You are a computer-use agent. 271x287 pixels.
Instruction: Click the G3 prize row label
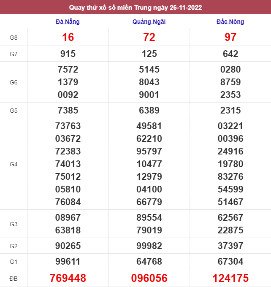coord(14,224)
